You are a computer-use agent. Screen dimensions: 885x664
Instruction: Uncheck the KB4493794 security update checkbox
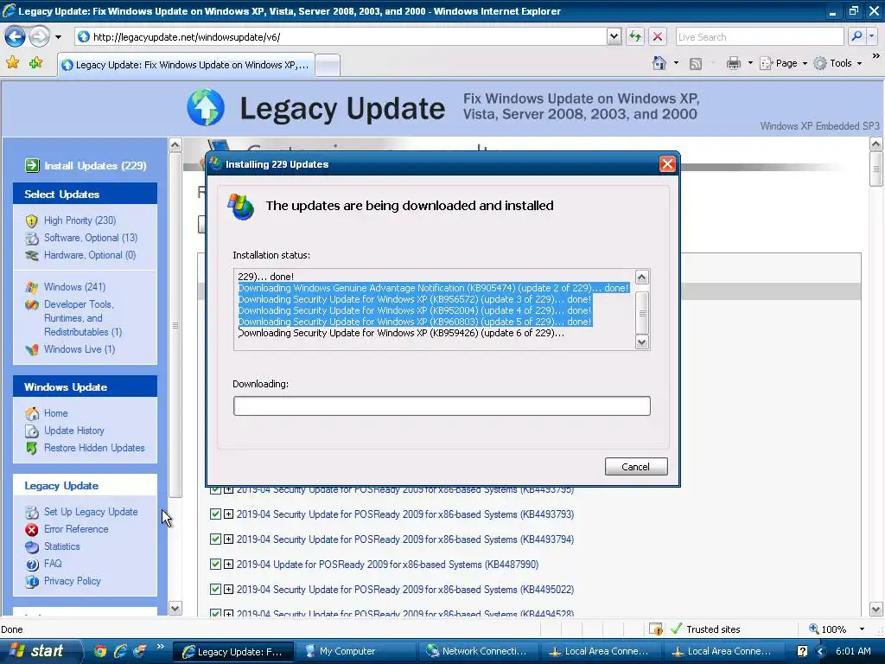215,539
